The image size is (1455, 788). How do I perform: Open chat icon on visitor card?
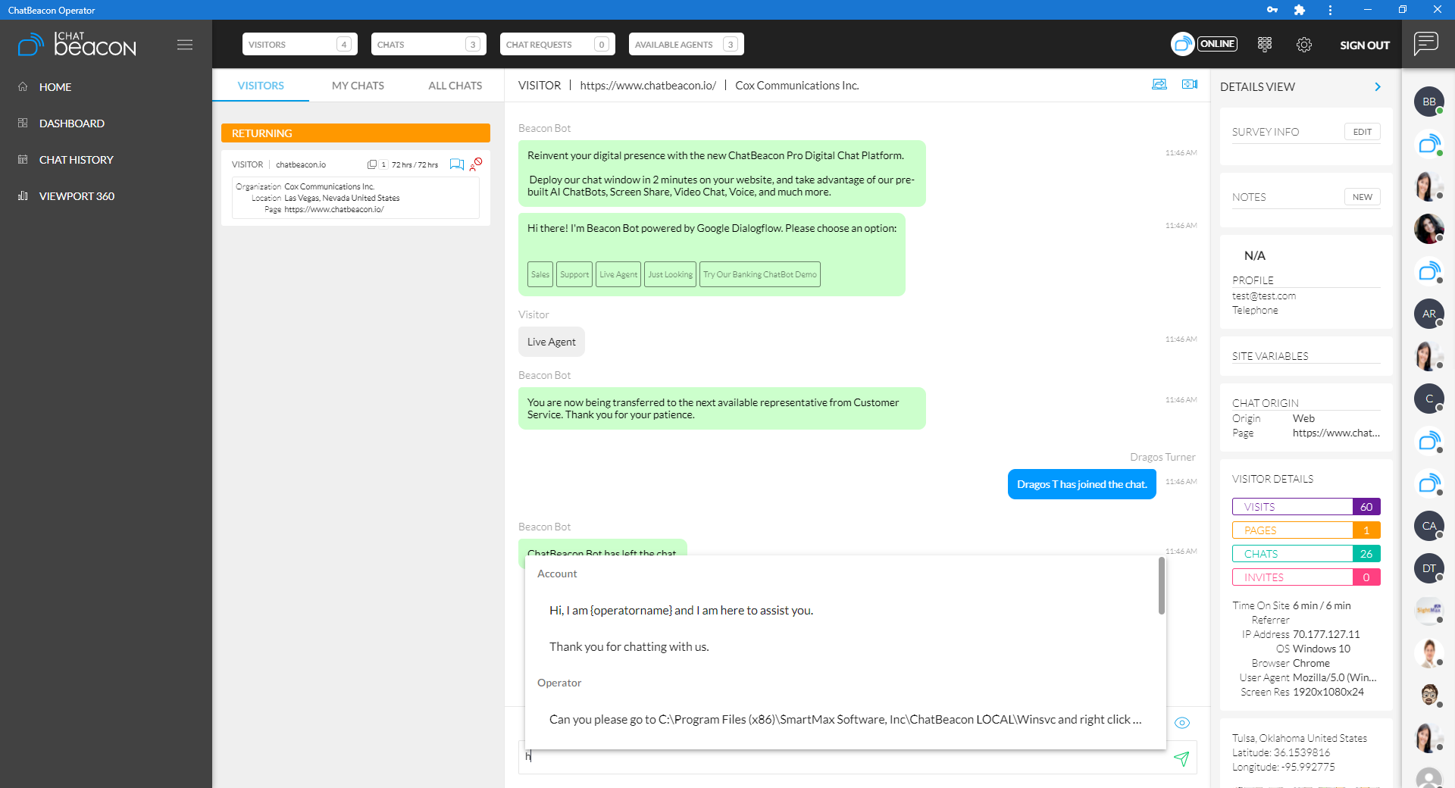(x=456, y=164)
